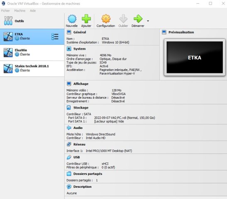Image resolution: width=227 pixels, height=199 pixels.
Task: Open the Général section heading link
Action: coord(80,32)
